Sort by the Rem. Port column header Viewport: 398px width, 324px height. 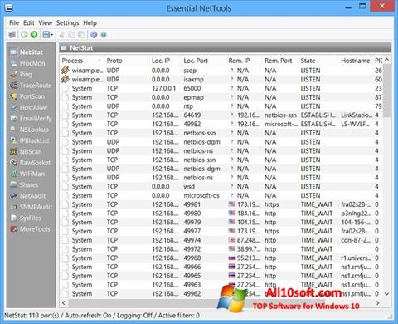[x=280, y=61]
